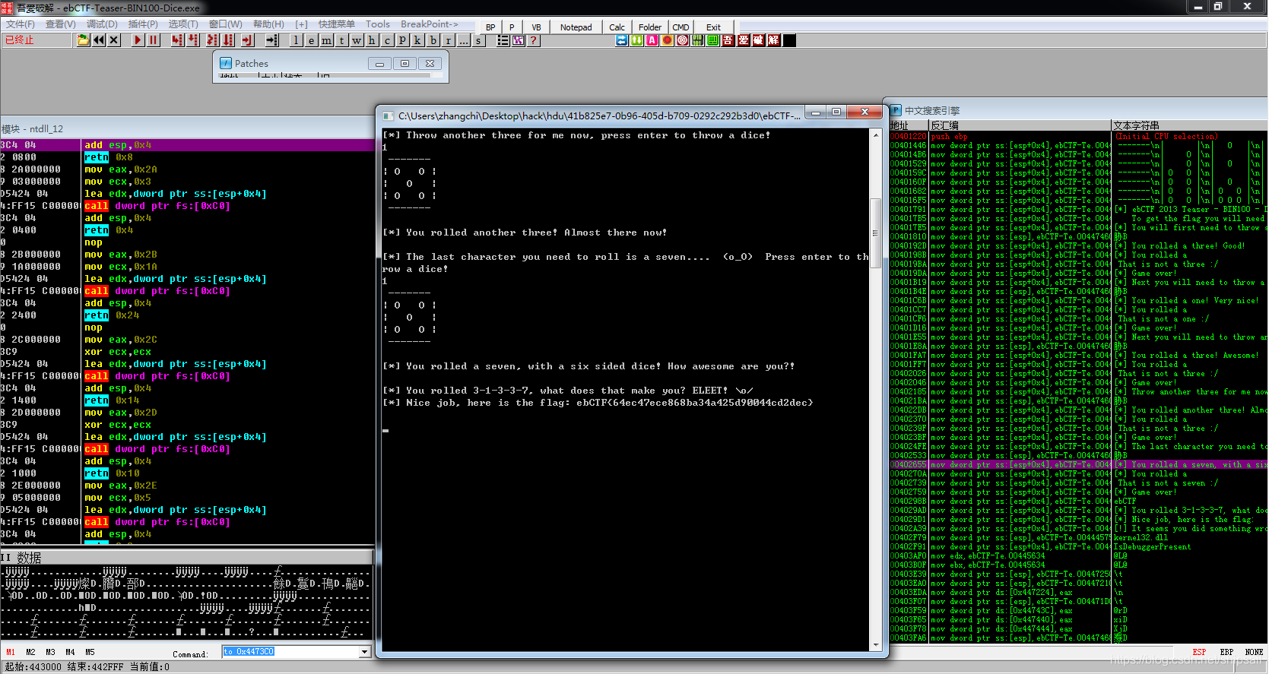
Task: Show Handles with 'h' button
Action: 372,40
